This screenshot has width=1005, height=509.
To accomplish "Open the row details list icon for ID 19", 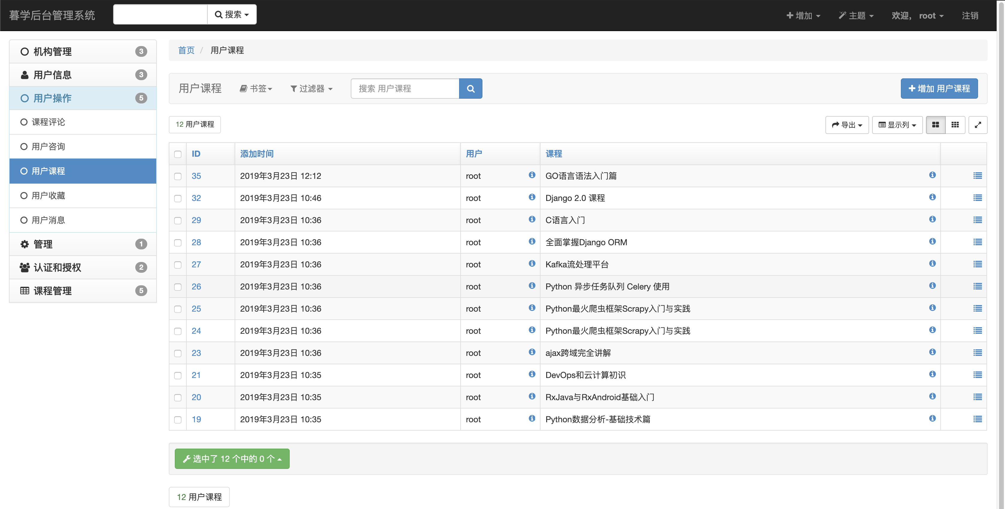I will point(977,419).
